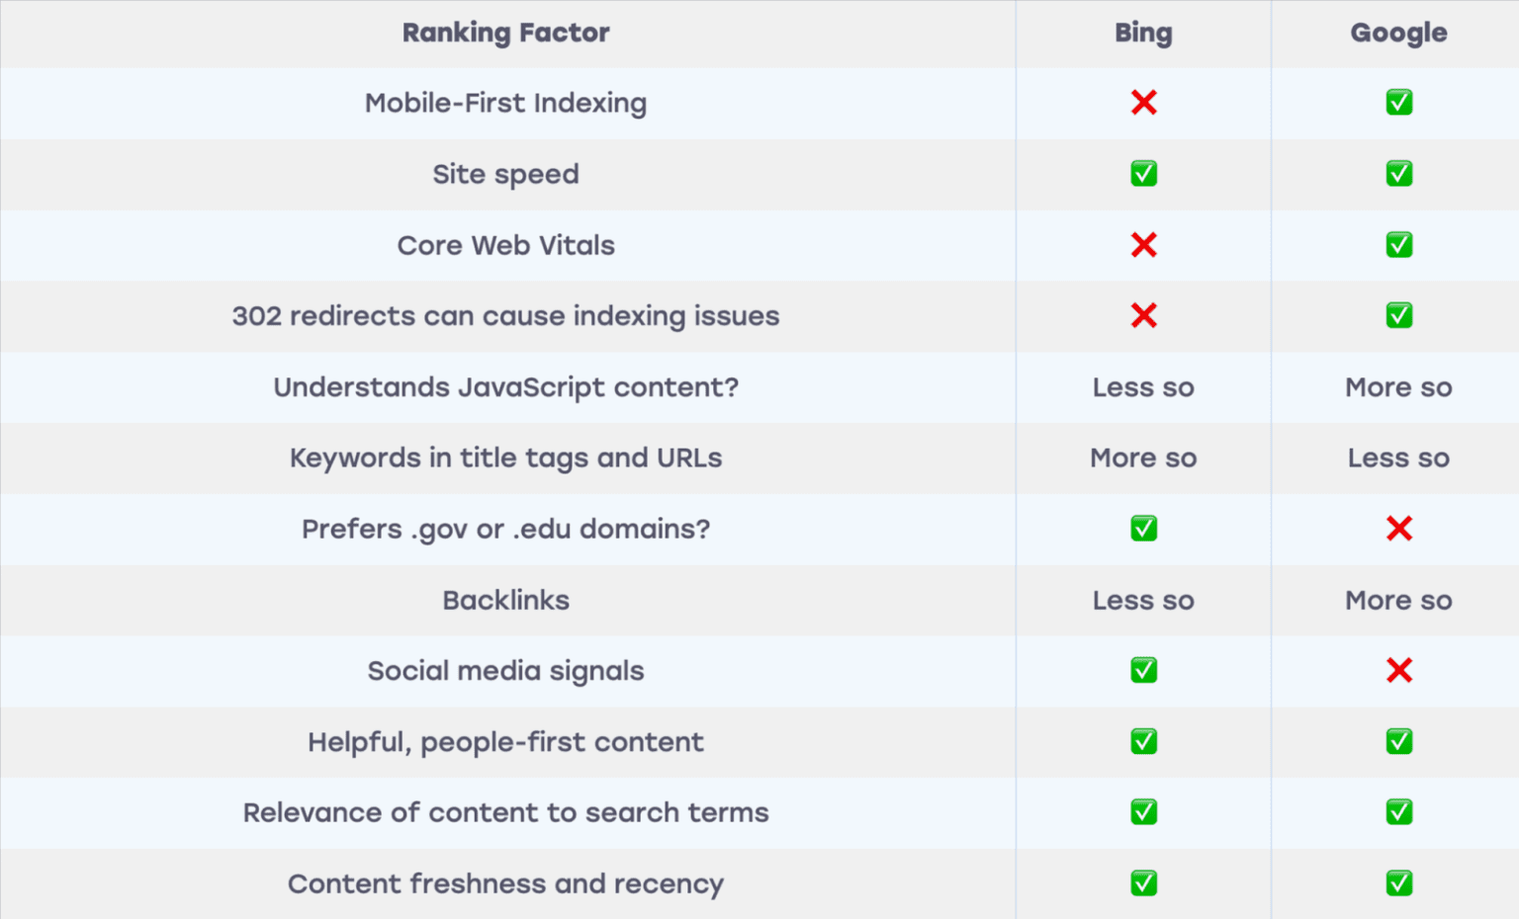Click Google's green check for Mobile-First Indexing

pos(1398,103)
